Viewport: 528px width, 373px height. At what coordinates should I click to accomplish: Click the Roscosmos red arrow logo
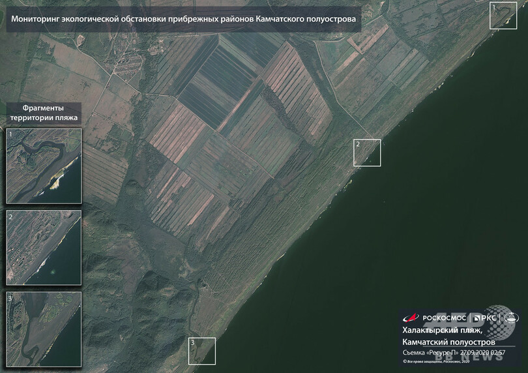[411, 318]
